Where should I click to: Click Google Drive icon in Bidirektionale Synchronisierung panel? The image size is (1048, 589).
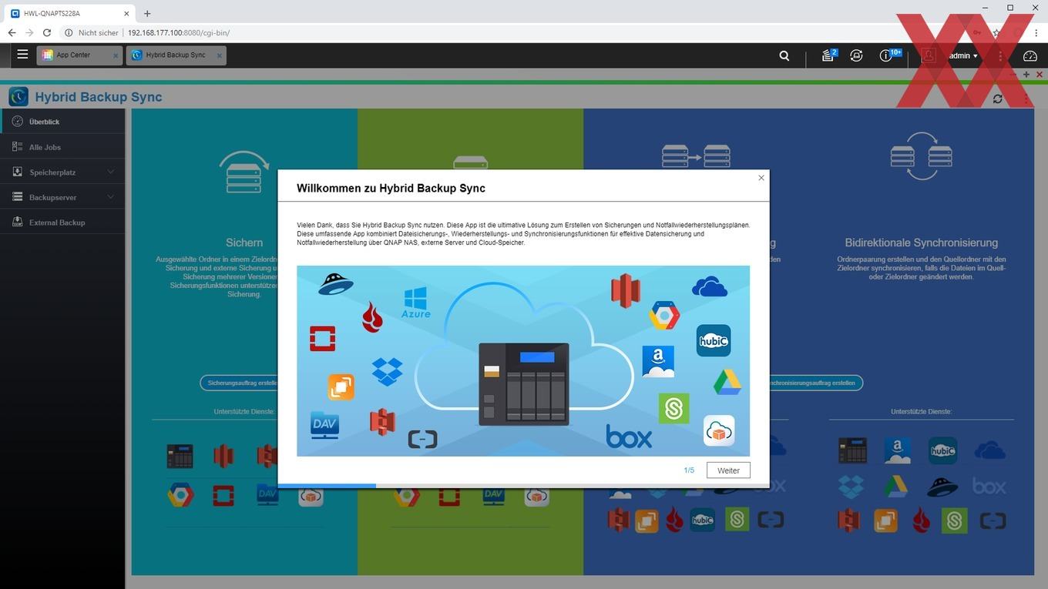coord(896,486)
